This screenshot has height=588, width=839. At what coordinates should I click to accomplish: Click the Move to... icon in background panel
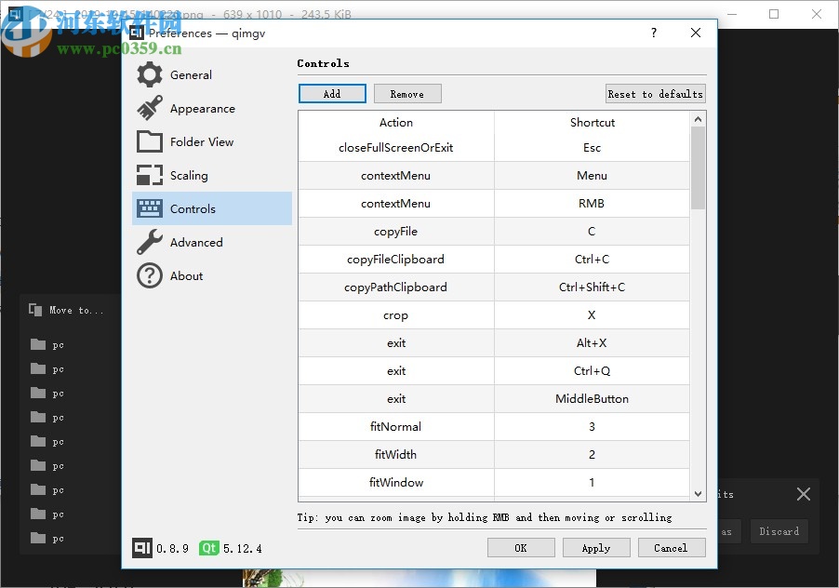35,310
